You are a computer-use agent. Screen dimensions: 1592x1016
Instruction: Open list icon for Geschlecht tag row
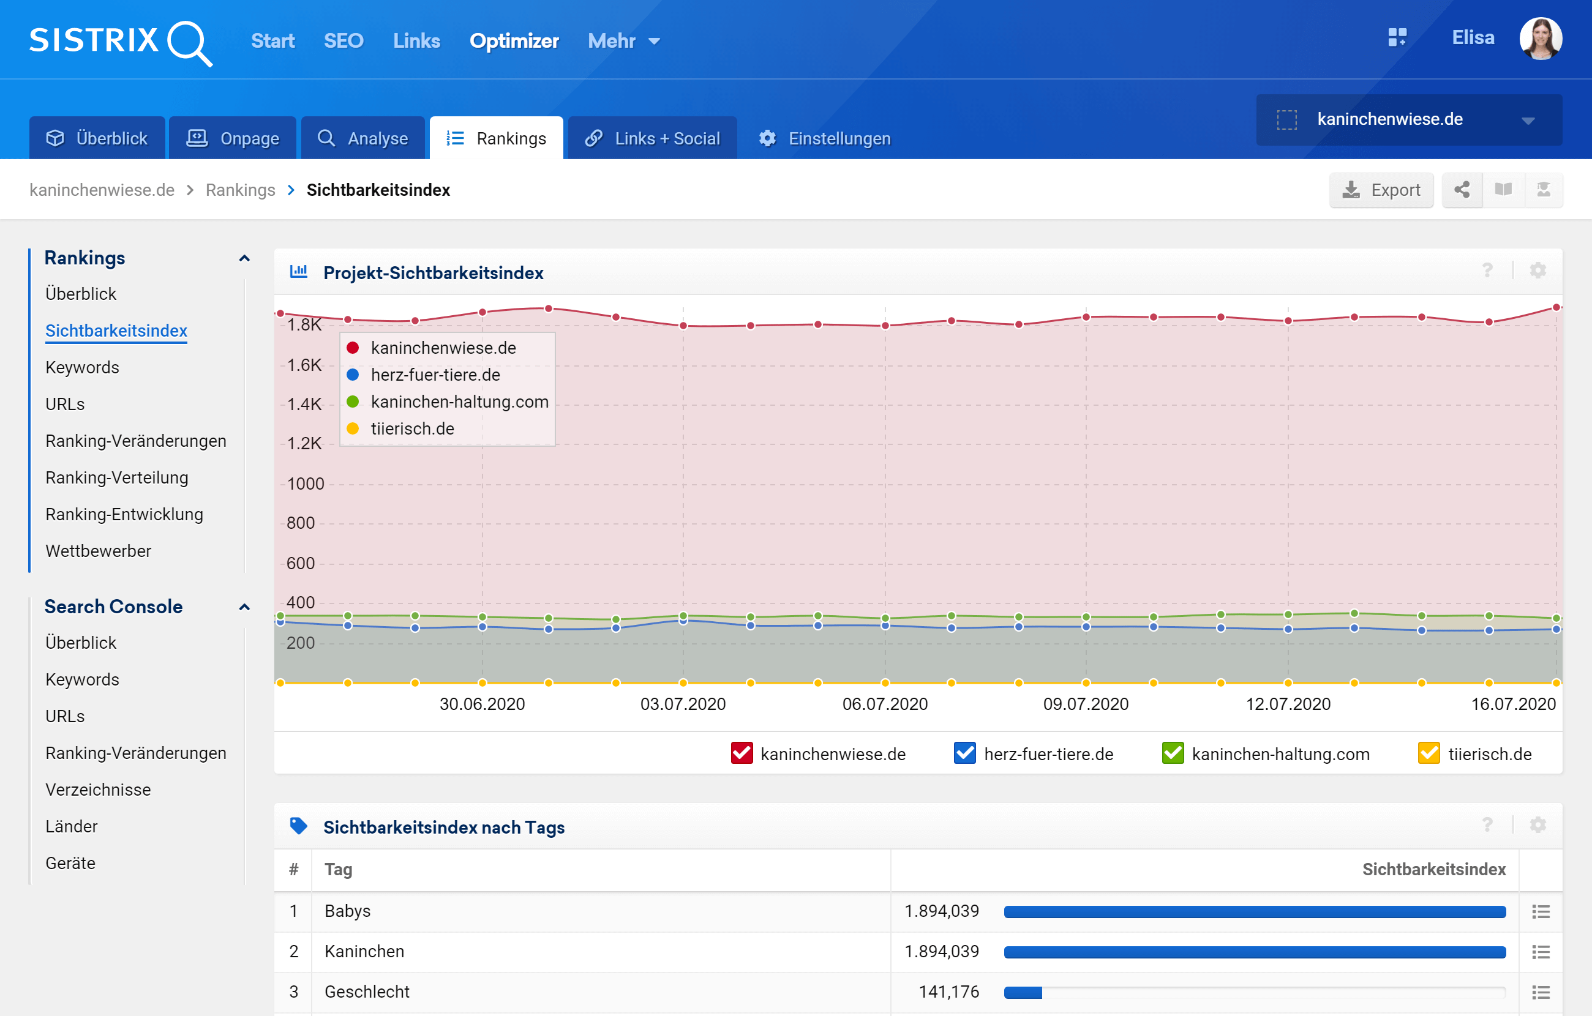pos(1541,992)
